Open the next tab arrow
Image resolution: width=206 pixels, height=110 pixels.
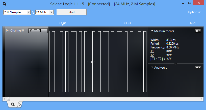point(20,104)
